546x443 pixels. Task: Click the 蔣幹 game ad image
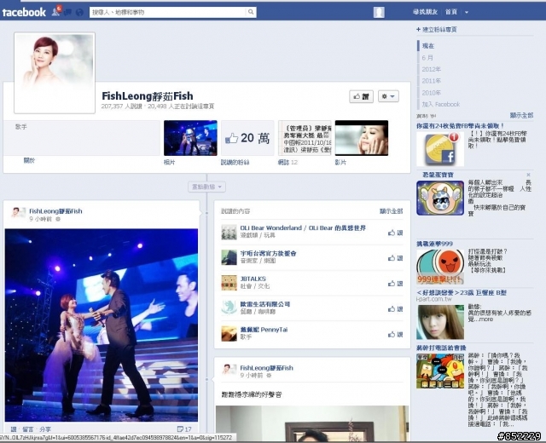point(440,371)
